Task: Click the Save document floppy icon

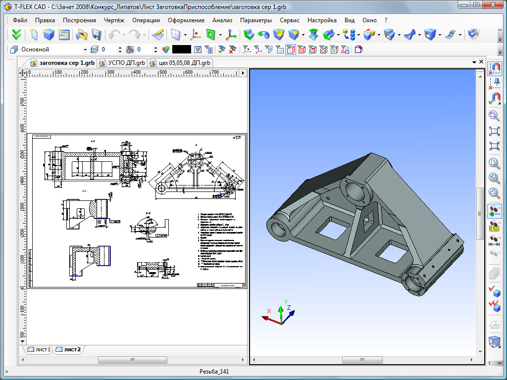Action: pos(97,35)
